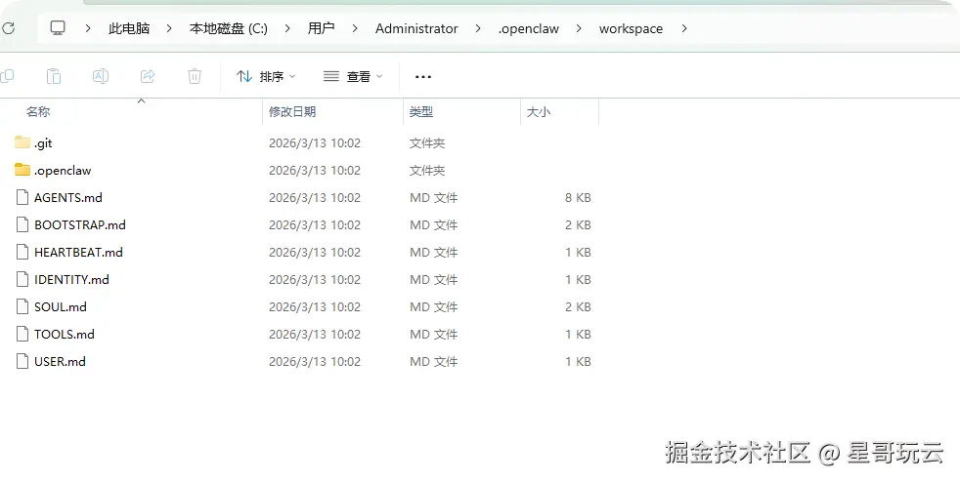960x482 pixels.
Task: Expand chevron after the monitor icon
Action: click(x=88, y=28)
